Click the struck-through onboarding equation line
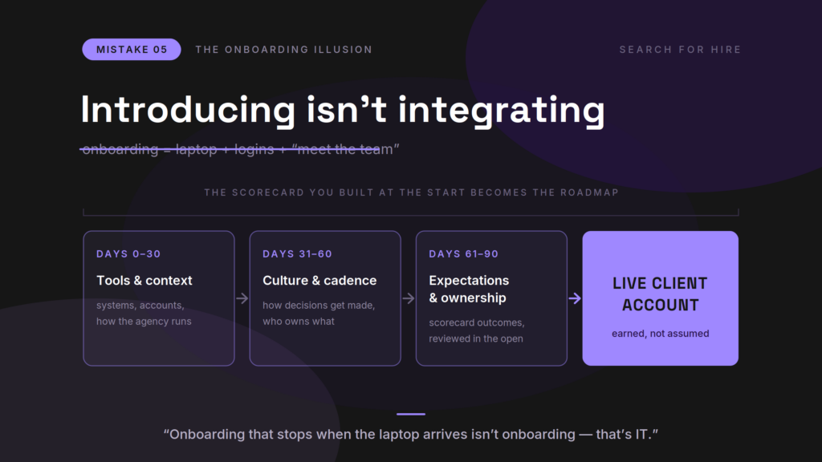This screenshot has width=822, height=462. (239, 149)
